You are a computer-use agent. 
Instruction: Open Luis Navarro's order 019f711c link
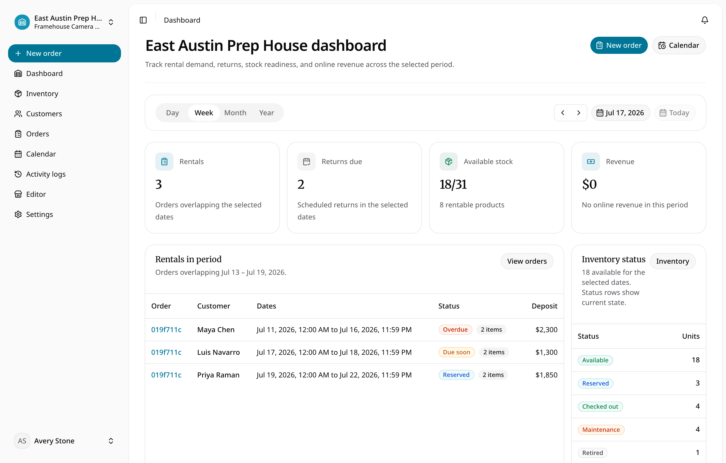[x=166, y=352]
